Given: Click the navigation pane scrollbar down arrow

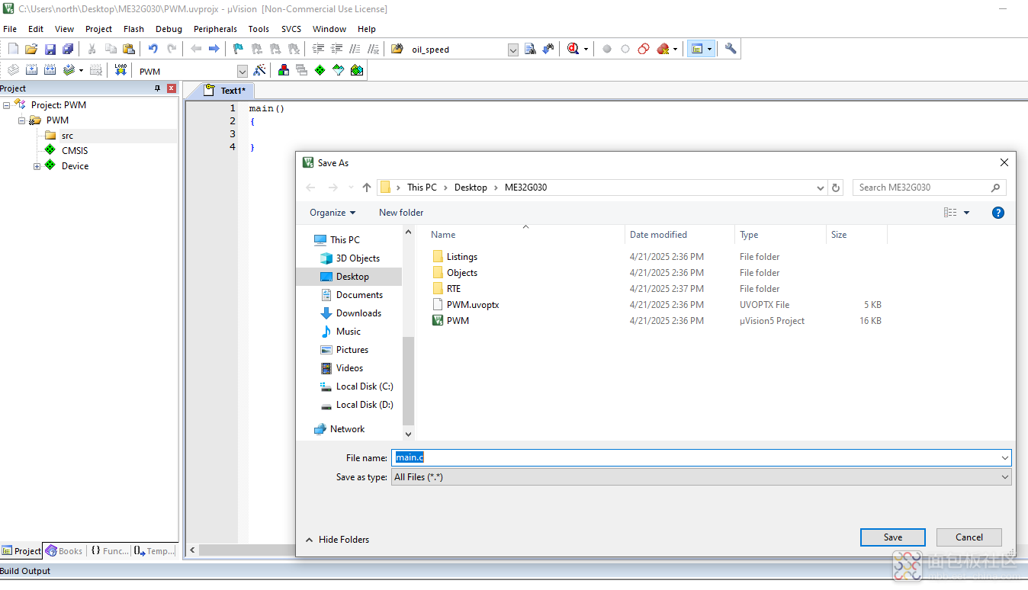Looking at the screenshot, I should tap(408, 434).
